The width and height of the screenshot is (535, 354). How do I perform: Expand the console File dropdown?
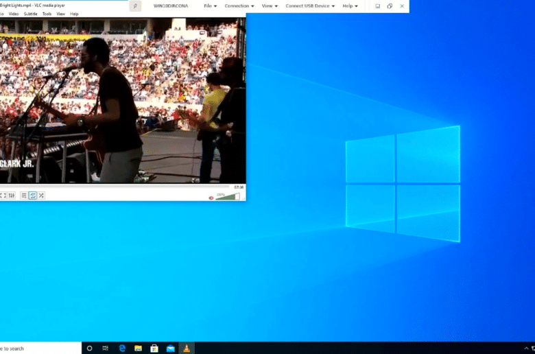click(210, 5)
